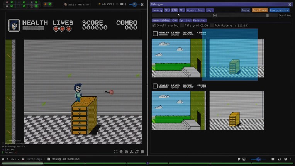Click the save disk icon in the bottom bar
This screenshot has height=166, width=295.
[x=279, y=159]
